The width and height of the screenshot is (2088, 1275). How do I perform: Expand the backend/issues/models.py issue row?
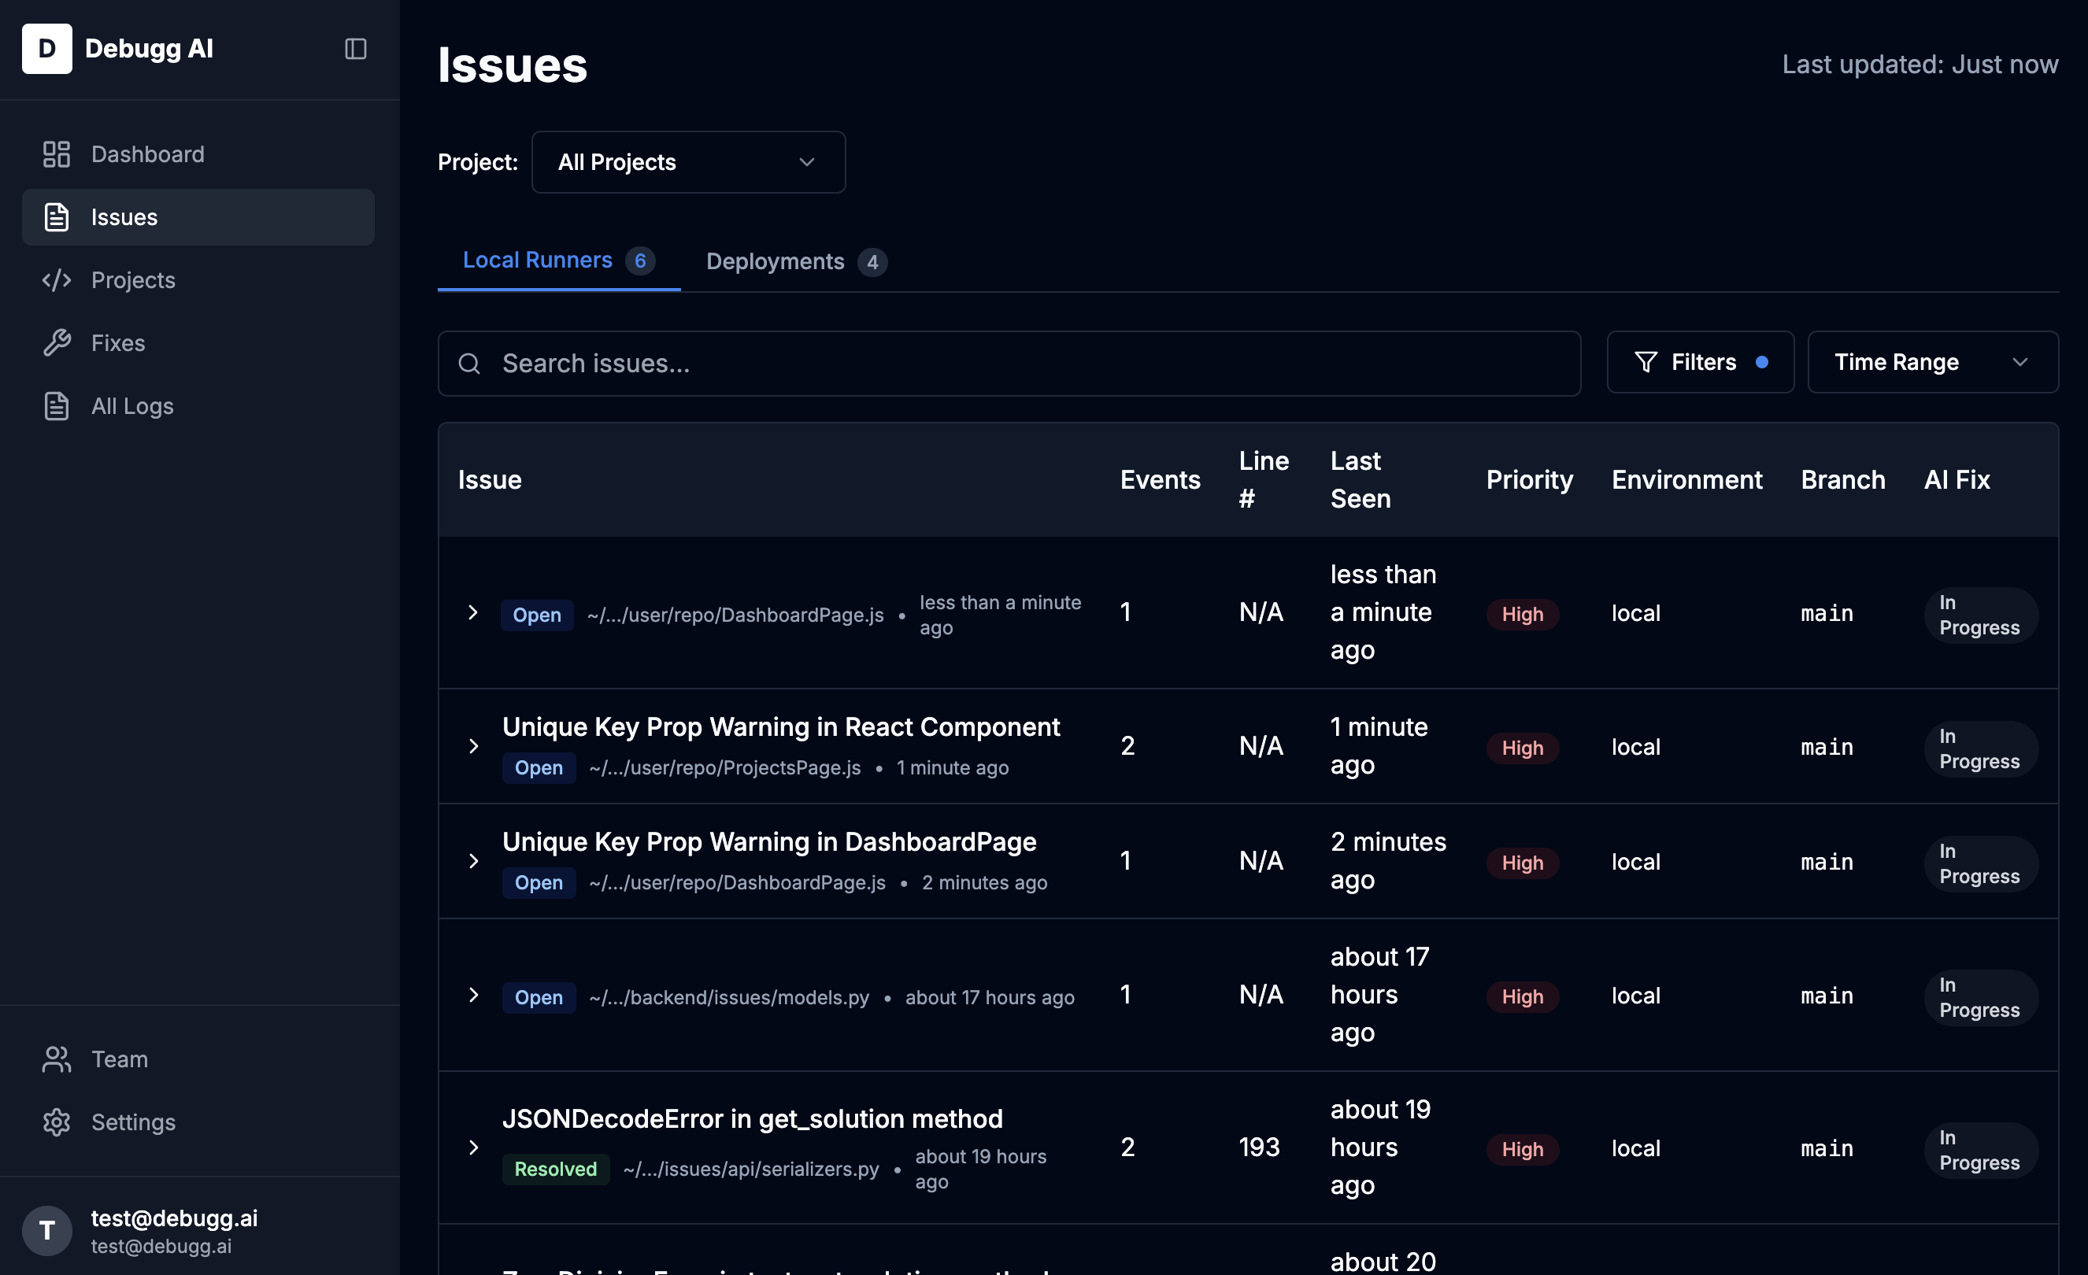click(474, 995)
